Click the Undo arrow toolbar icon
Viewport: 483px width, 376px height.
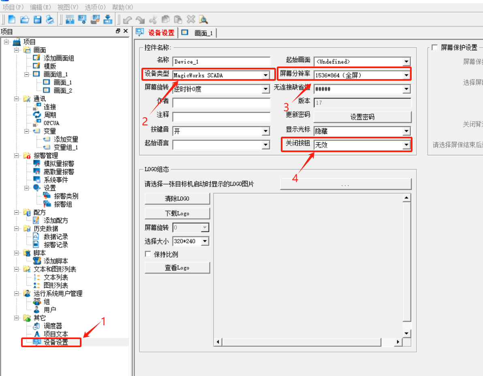click(x=128, y=19)
